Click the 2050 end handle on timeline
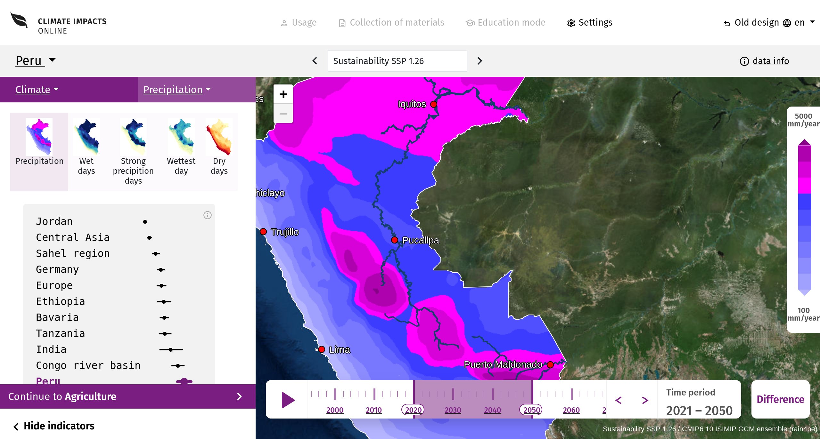820x439 pixels. [x=531, y=410]
